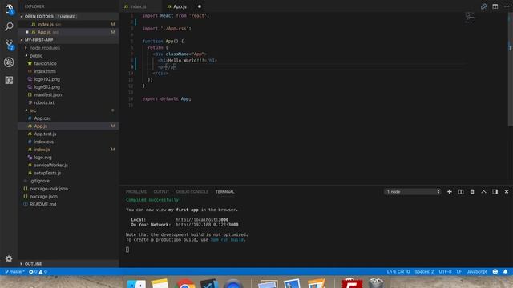
Task: Open the Explorer view in activity bar
Action: coord(9,9)
